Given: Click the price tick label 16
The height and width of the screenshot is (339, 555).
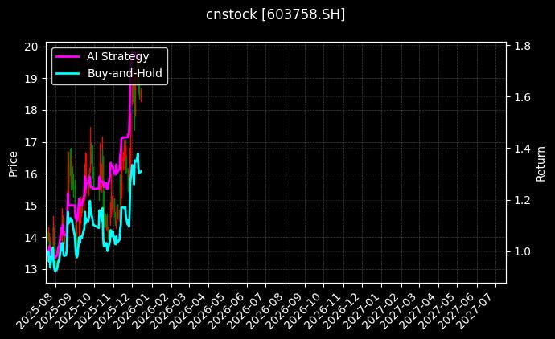Looking at the screenshot, I should pyautogui.click(x=31, y=174).
